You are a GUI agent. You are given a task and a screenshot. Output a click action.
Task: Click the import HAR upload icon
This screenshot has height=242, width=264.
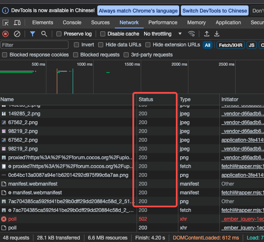click(206, 34)
